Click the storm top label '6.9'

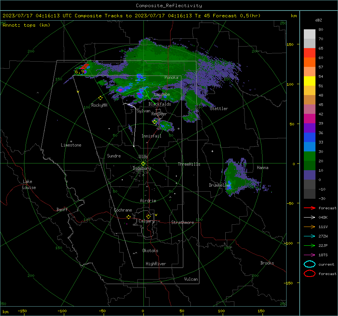(80, 72)
